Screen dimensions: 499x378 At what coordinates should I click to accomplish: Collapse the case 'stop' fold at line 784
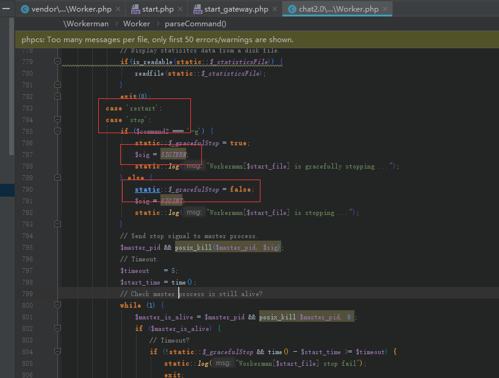pos(57,120)
